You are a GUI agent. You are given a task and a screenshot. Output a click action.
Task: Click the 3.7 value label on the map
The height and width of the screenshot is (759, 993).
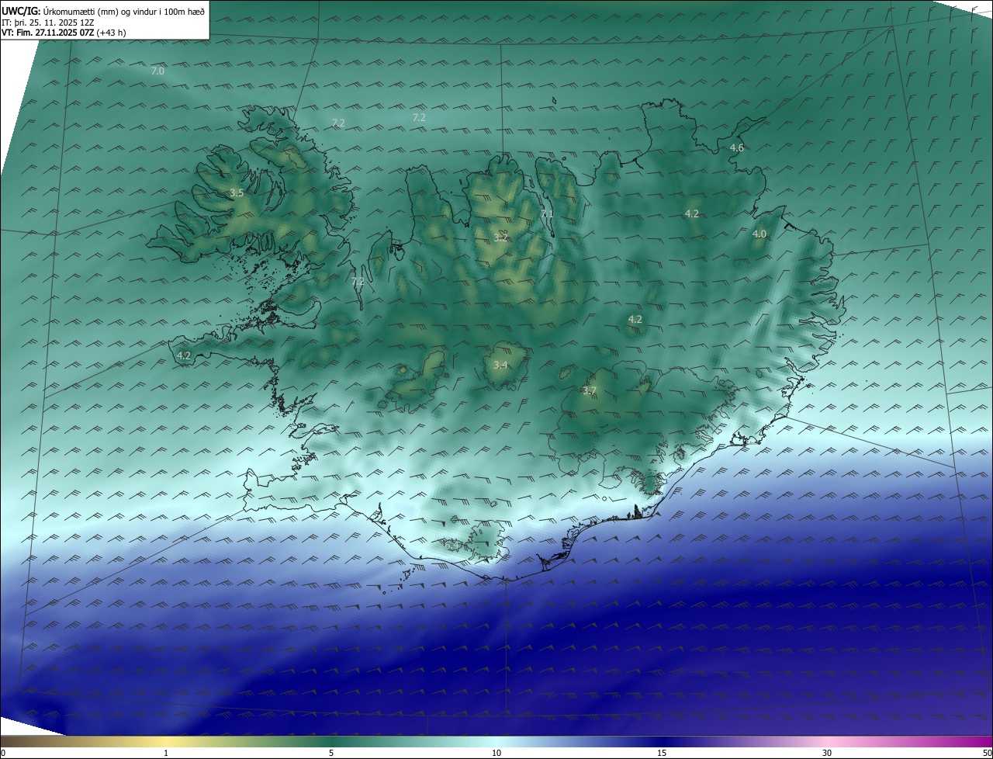[590, 390]
